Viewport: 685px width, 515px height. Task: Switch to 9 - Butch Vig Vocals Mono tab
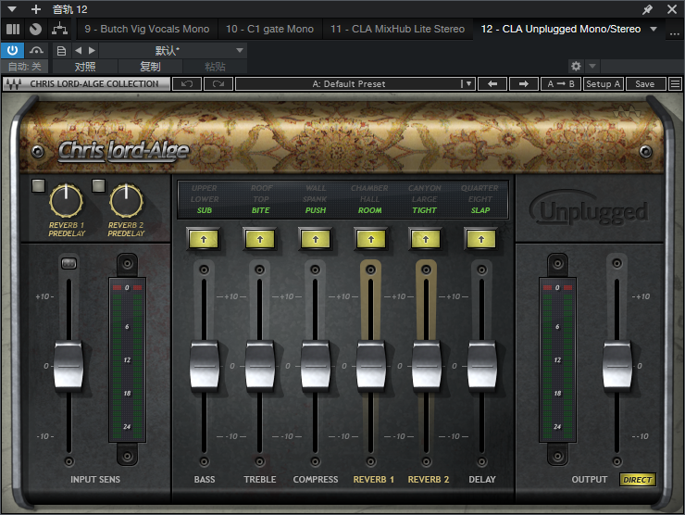pos(147,29)
